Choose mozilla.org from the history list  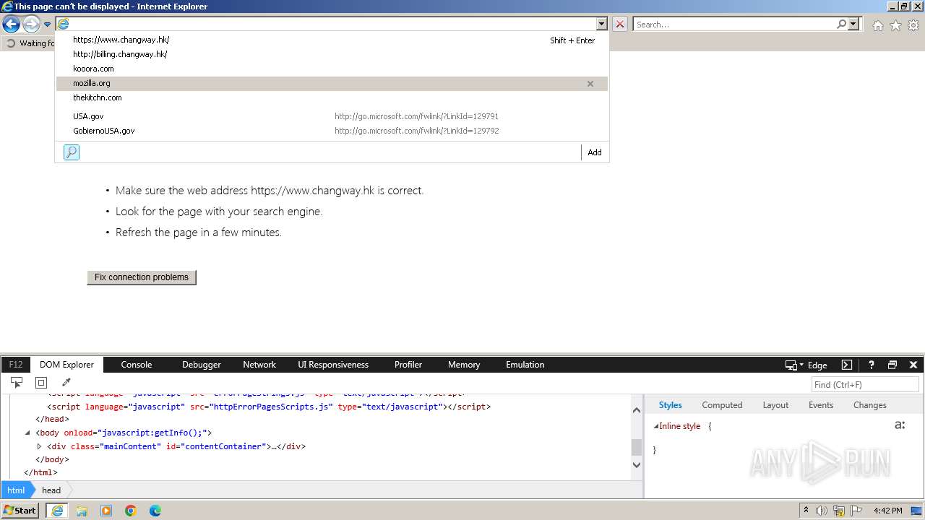pos(332,83)
